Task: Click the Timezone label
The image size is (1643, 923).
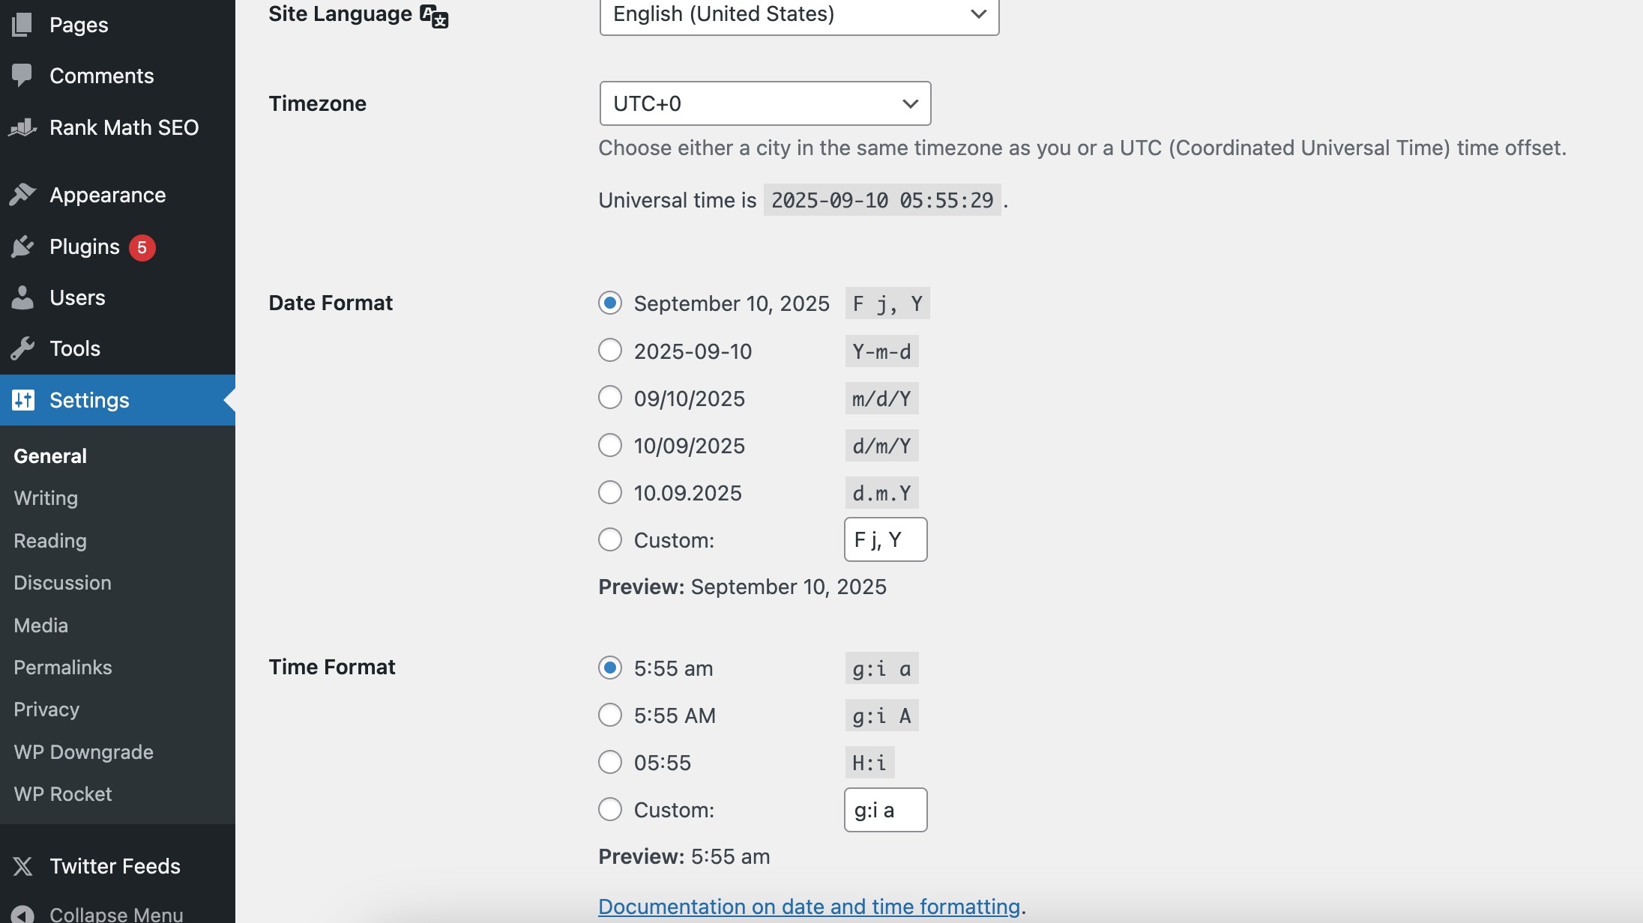Action: coord(318,103)
